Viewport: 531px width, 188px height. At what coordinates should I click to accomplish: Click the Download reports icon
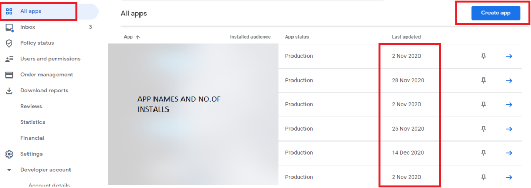click(9, 91)
